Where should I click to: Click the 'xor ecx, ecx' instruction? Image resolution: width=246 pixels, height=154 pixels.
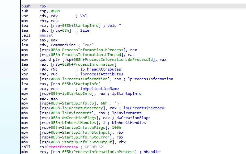[39, 89]
